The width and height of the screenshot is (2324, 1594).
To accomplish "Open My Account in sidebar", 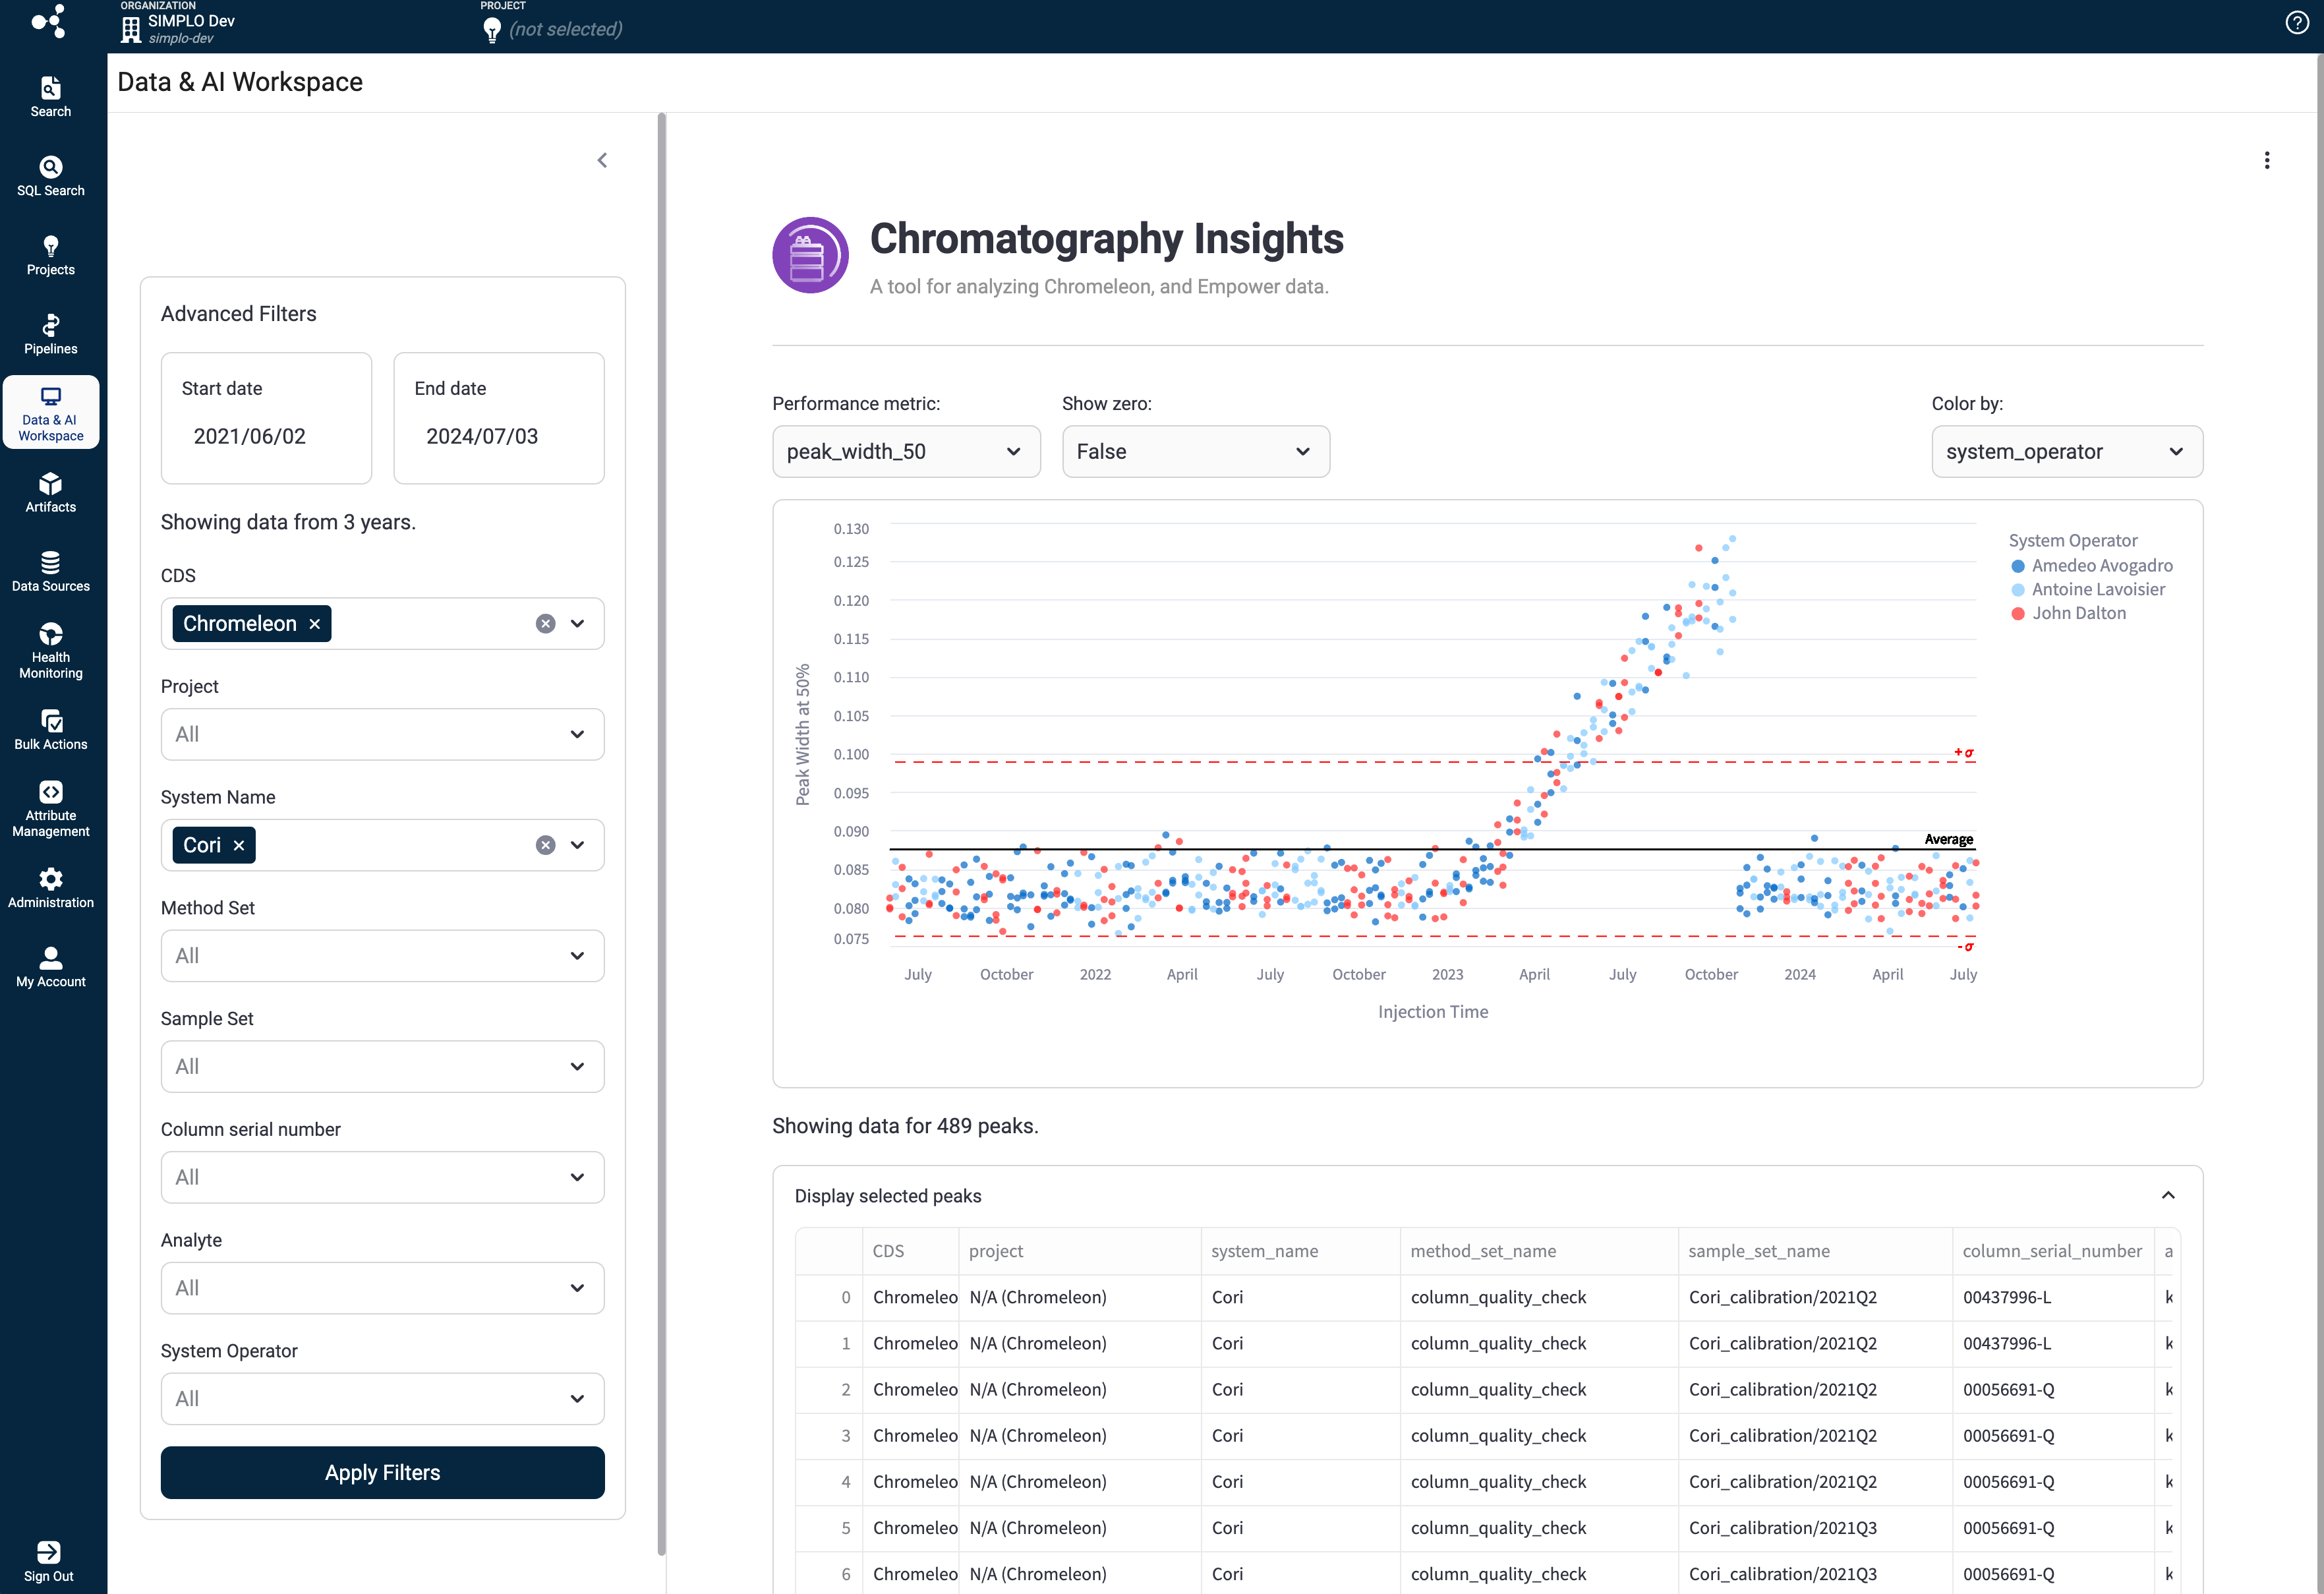I will pos(50,967).
